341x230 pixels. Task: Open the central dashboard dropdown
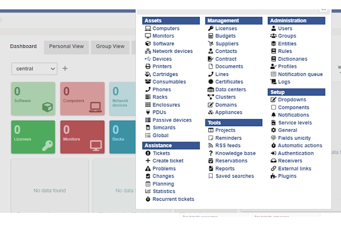coord(34,68)
